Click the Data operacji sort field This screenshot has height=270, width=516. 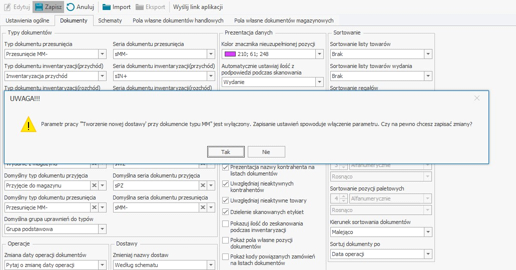click(x=377, y=254)
